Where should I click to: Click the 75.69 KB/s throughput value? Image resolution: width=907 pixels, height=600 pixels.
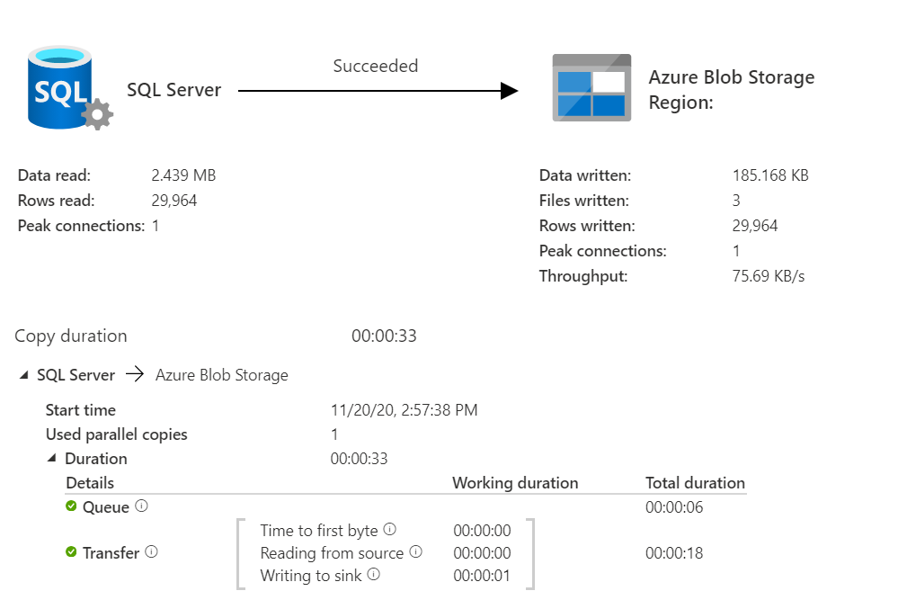point(769,276)
